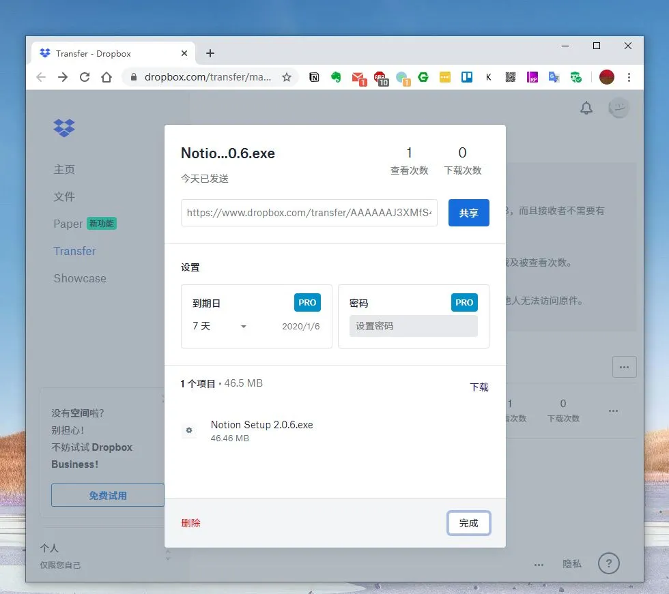
Task: Click the 设置密码 password field
Action: (x=414, y=326)
